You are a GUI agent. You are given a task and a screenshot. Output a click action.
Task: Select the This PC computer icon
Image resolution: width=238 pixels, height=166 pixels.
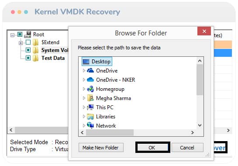tap(90, 107)
